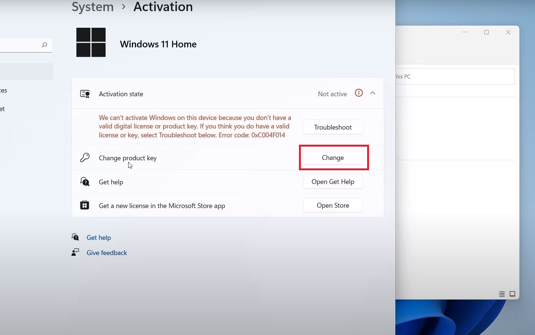Maximize the File Explorer window
535x335 pixels.
click(486, 33)
